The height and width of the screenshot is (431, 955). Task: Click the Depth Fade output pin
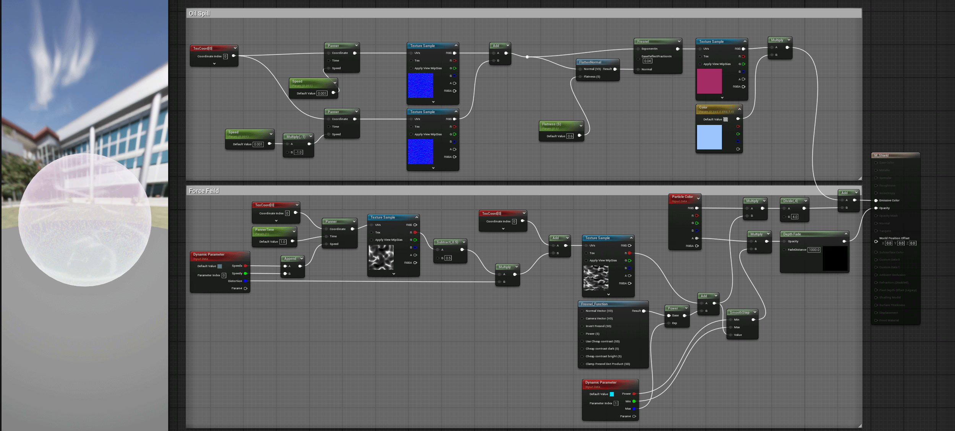pyautogui.click(x=844, y=241)
